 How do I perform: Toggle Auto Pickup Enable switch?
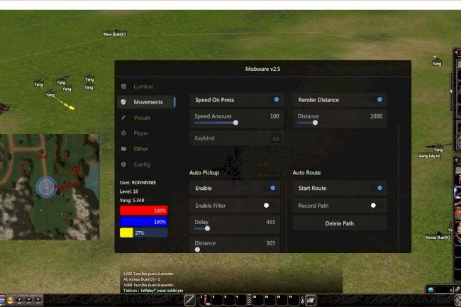272,188
